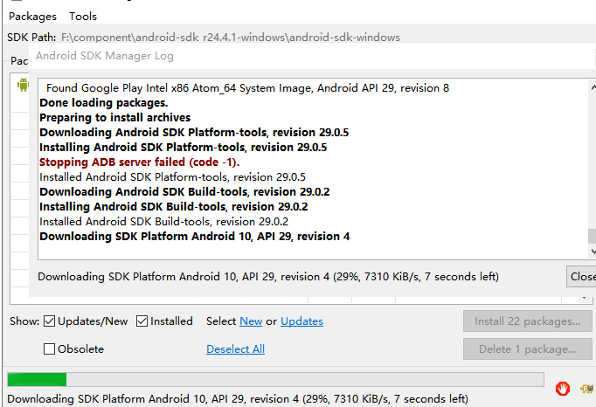The image size is (596, 407).
Task: Select 'Installing Android SDK Platform-tools' log line
Action: click(x=184, y=148)
